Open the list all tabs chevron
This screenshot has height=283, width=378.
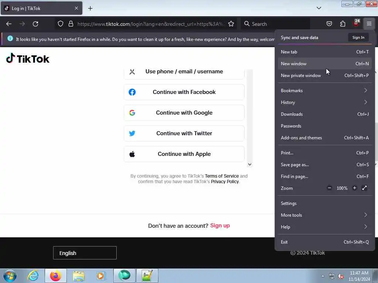click(x=319, y=8)
